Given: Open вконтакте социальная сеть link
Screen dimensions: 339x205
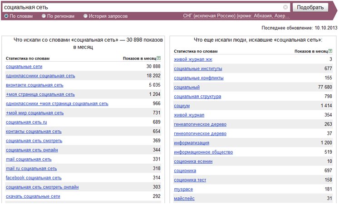Looking at the screenshot, I should 34,85.
